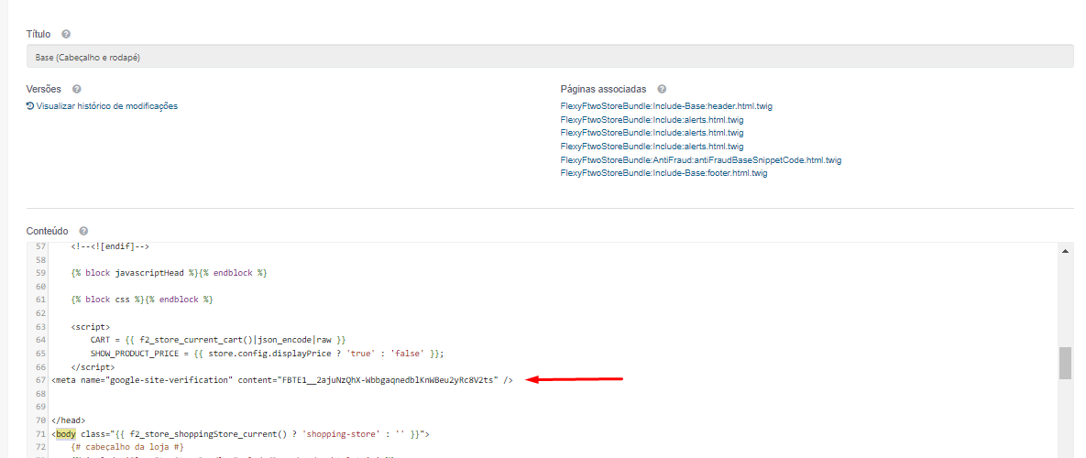Open AntiFraud:antiFraudBaseSnippetCode.html.twig link
1086x458 pixels.
point(701,159)
